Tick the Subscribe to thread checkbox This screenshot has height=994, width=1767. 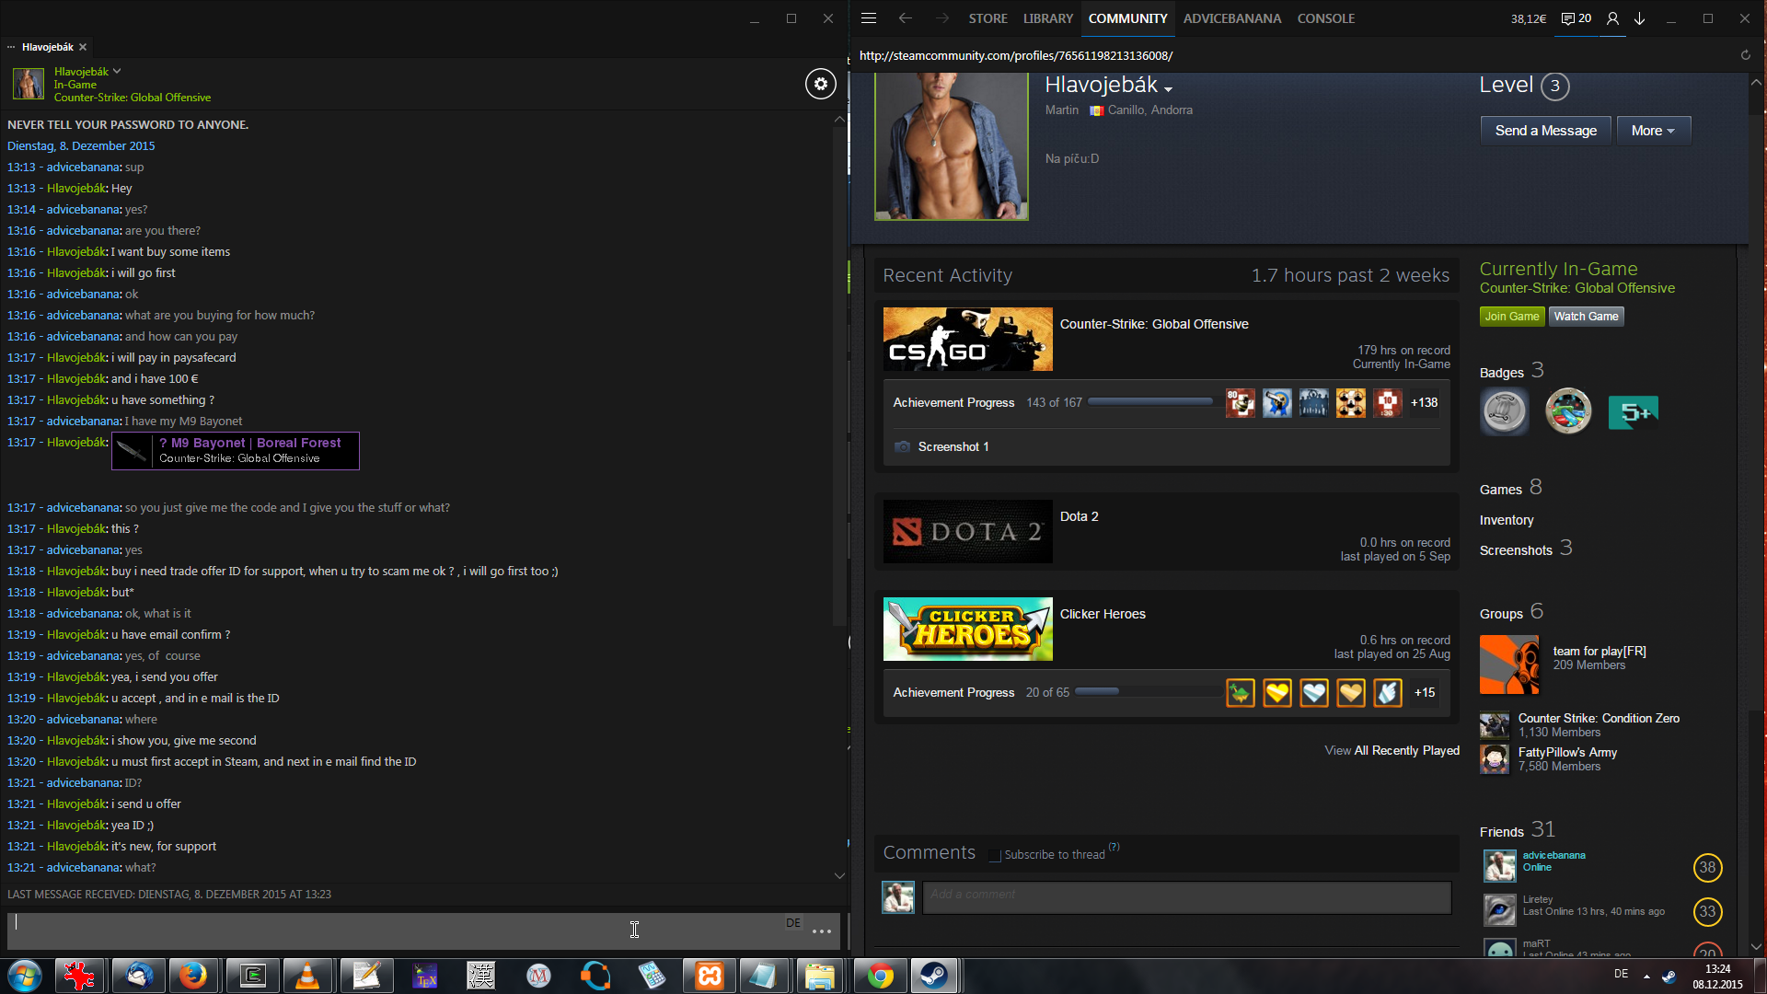tap(994, 855)
